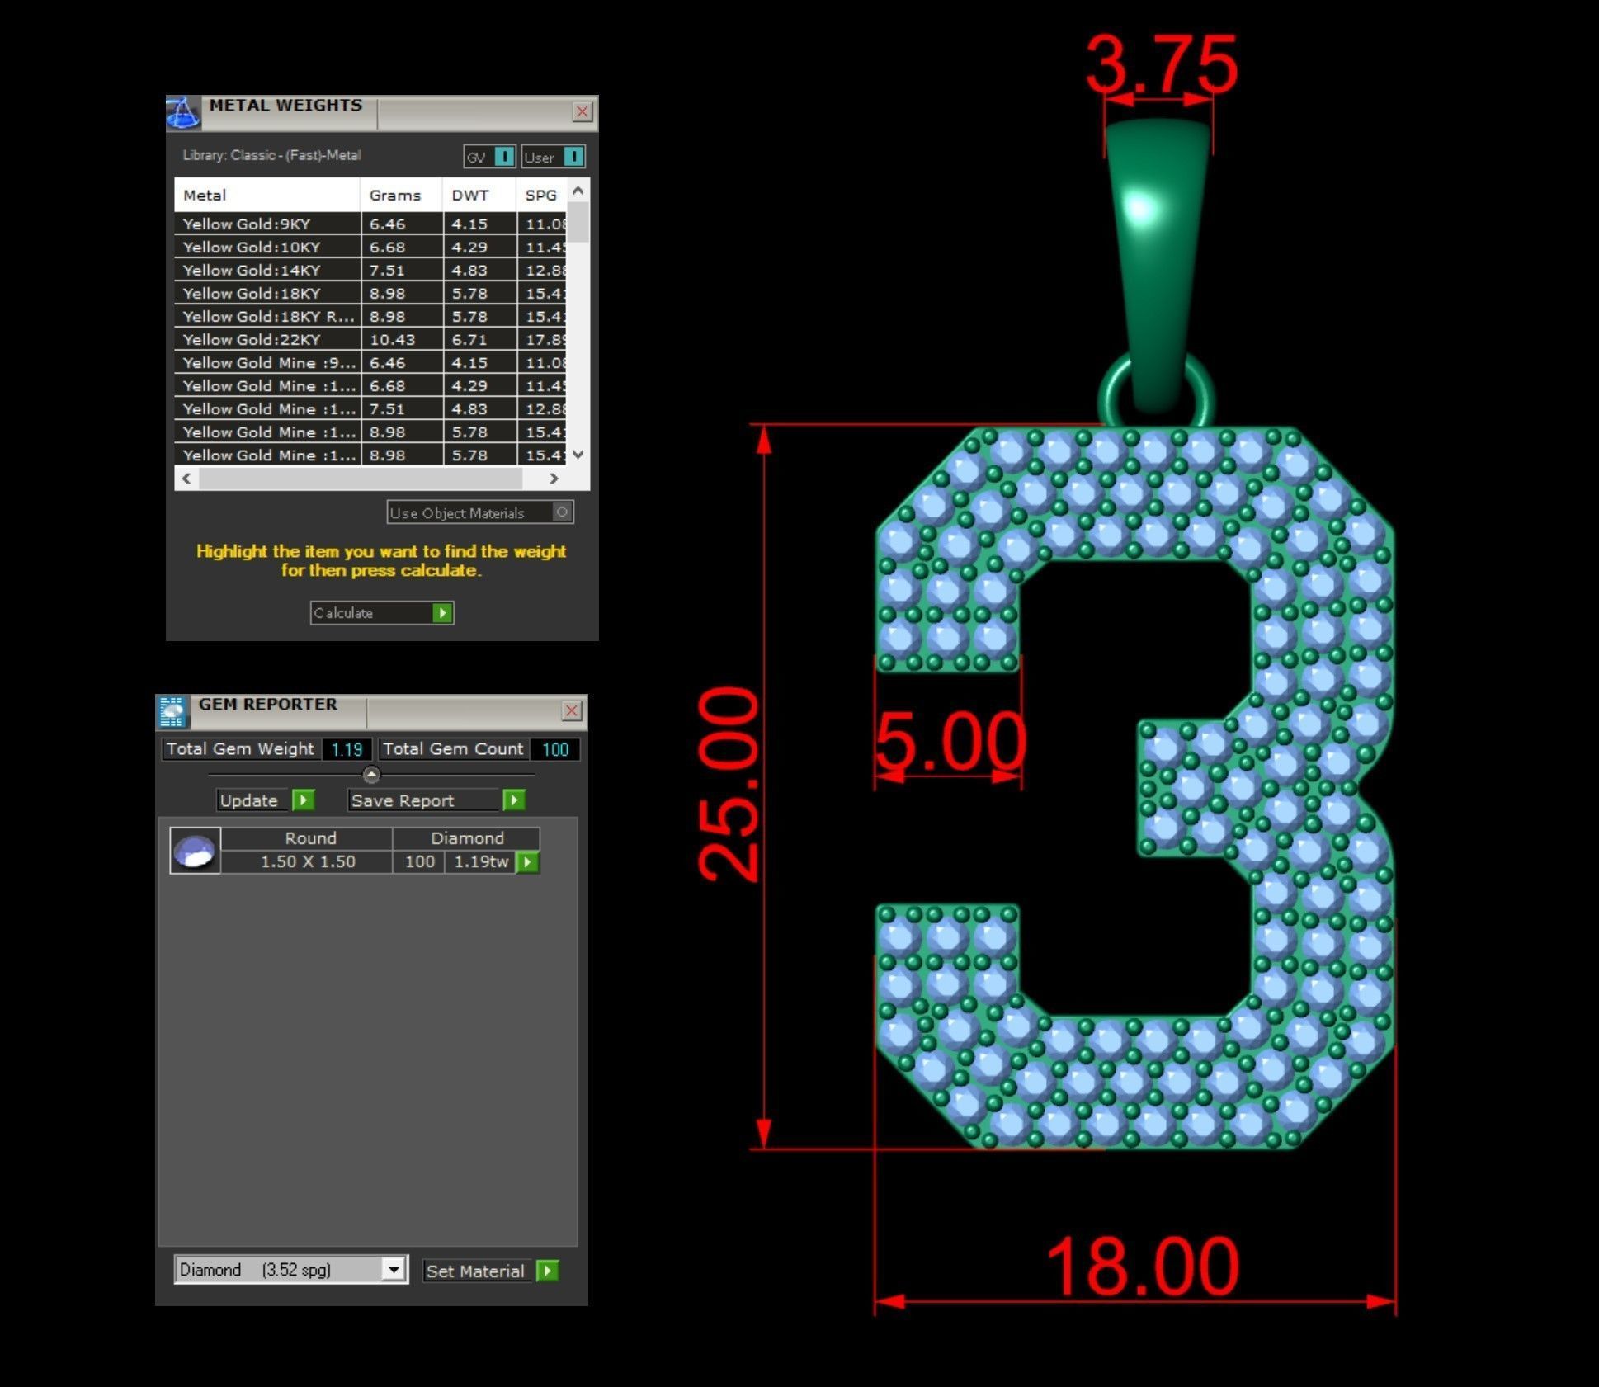
Task: Click the metal list vertical scrollbar thumb
Action: click(578, 222)
